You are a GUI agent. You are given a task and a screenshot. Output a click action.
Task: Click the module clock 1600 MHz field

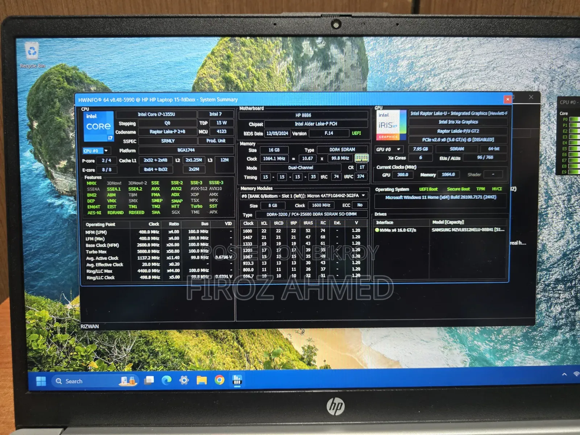321,205
